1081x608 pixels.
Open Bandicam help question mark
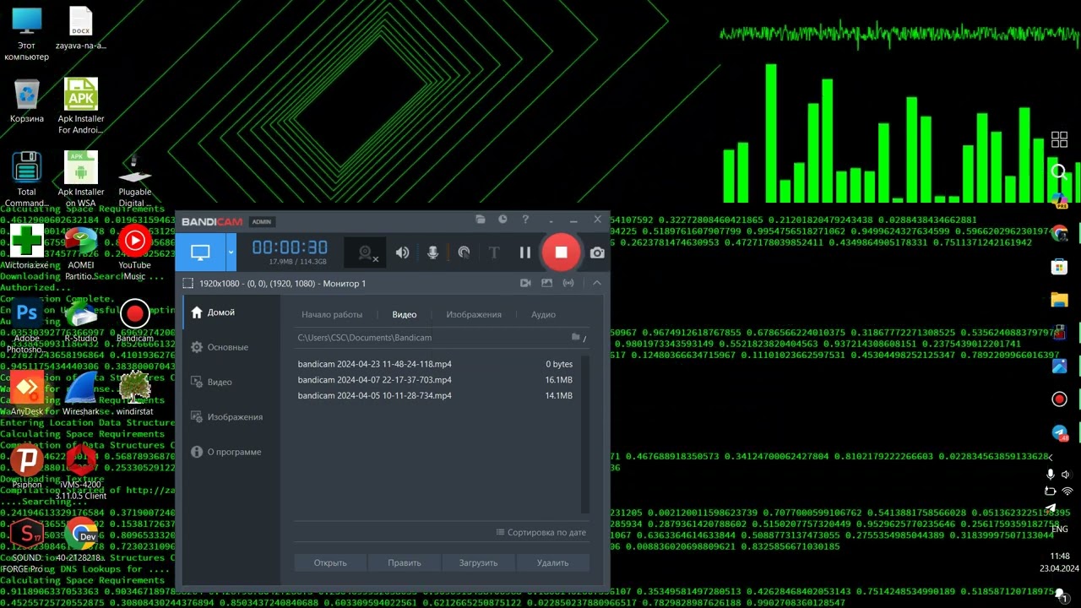(525, 220)
